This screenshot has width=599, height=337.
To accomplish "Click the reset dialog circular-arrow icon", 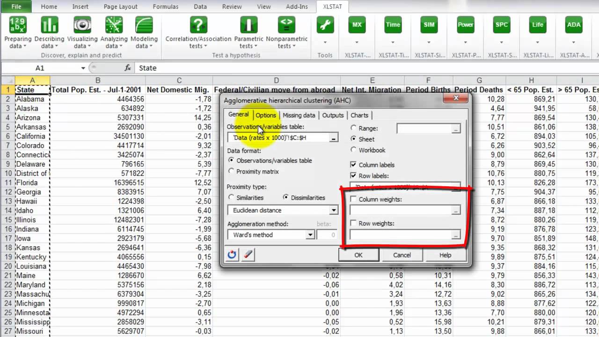I will point(232,255).
